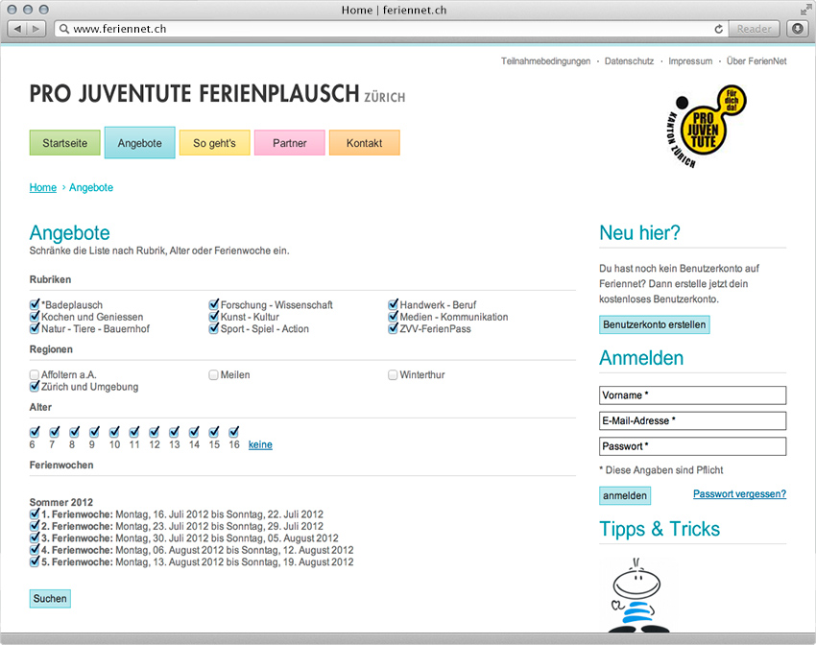The image size is (816, 645).
Task: Uncheck the Kochen und Geniessen checkbox
Action: (35, 316)
